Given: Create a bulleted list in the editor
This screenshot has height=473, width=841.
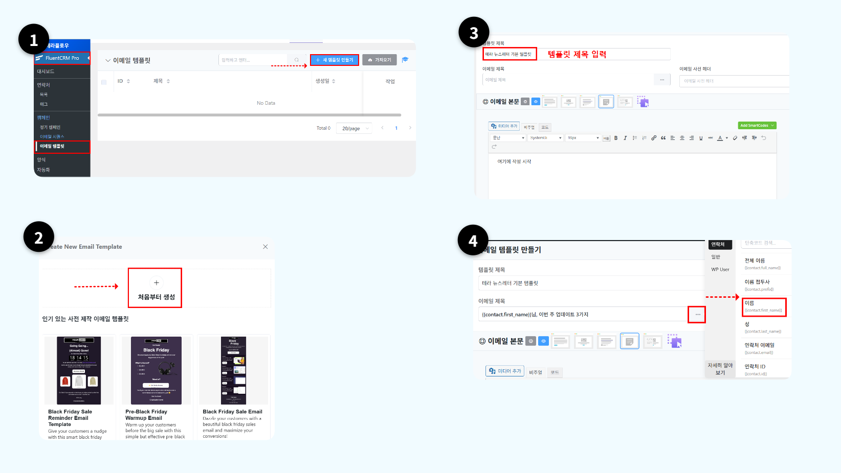Looking at the screenshot, I should click(x=634, y=137).
